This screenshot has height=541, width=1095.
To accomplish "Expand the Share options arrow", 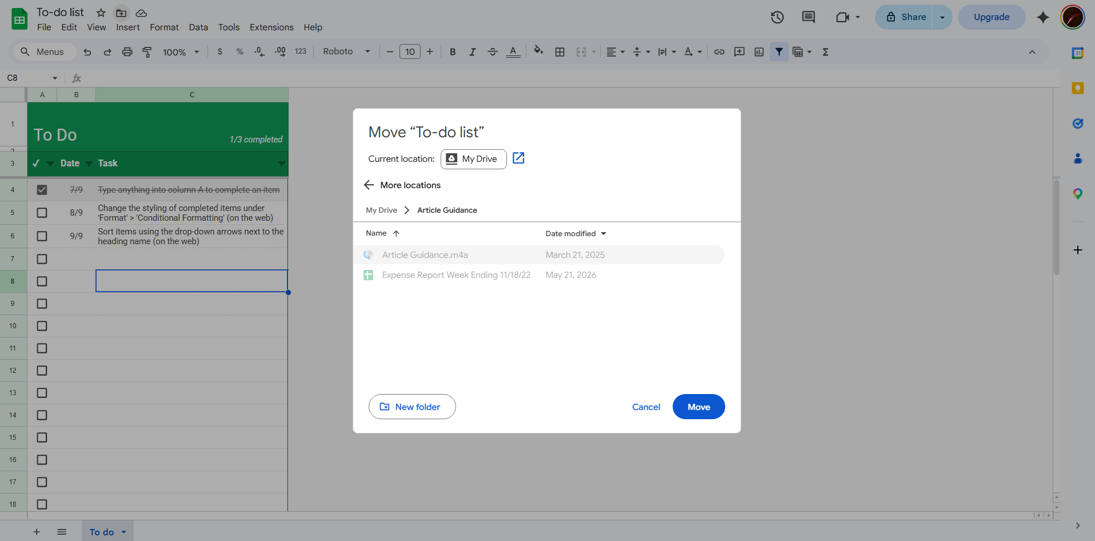I will click(x=942, y=17).
